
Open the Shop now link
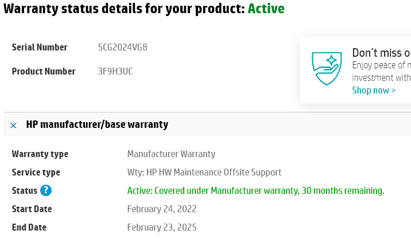374,90
